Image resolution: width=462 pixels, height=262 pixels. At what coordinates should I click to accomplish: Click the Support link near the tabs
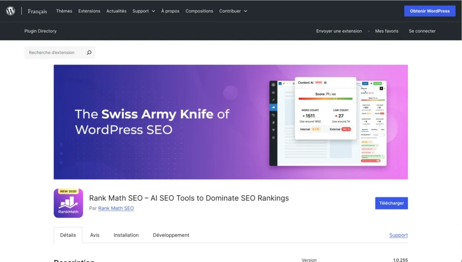click(398, 235)
